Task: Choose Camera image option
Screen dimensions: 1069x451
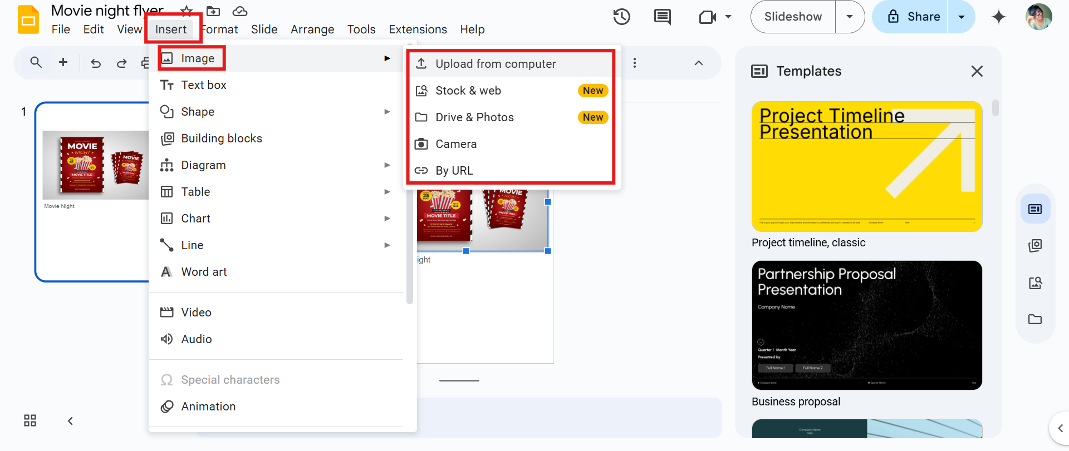Action: [512, 144]
